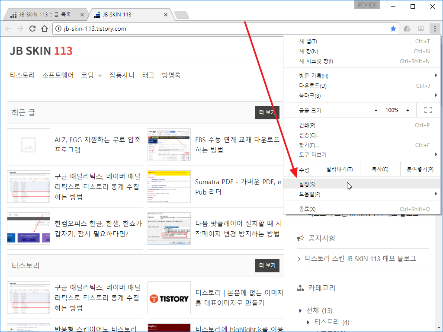
Task: Click the sitemap icon beside 카테고리
Action: (x=300, y=288)
